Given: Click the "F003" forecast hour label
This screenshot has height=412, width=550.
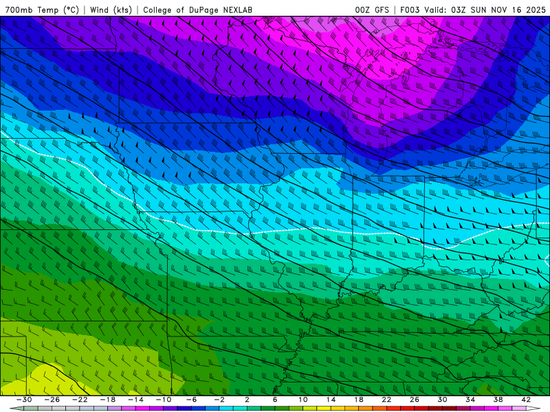Looking at the screenshot, I should point(410,10).
